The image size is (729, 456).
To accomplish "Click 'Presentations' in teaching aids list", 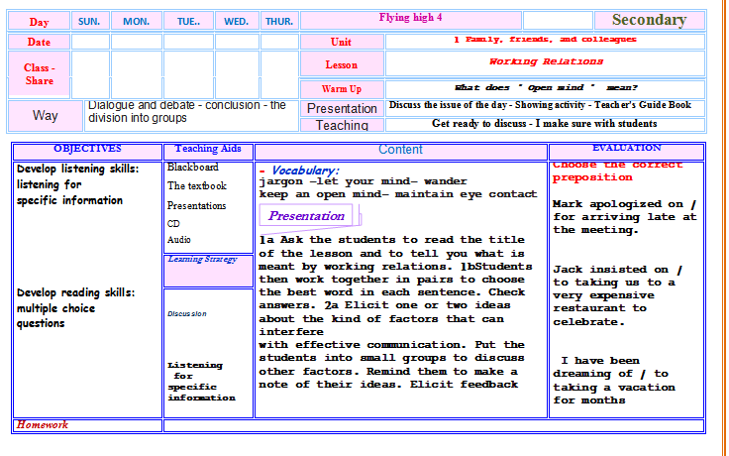I will pos(197,205).
